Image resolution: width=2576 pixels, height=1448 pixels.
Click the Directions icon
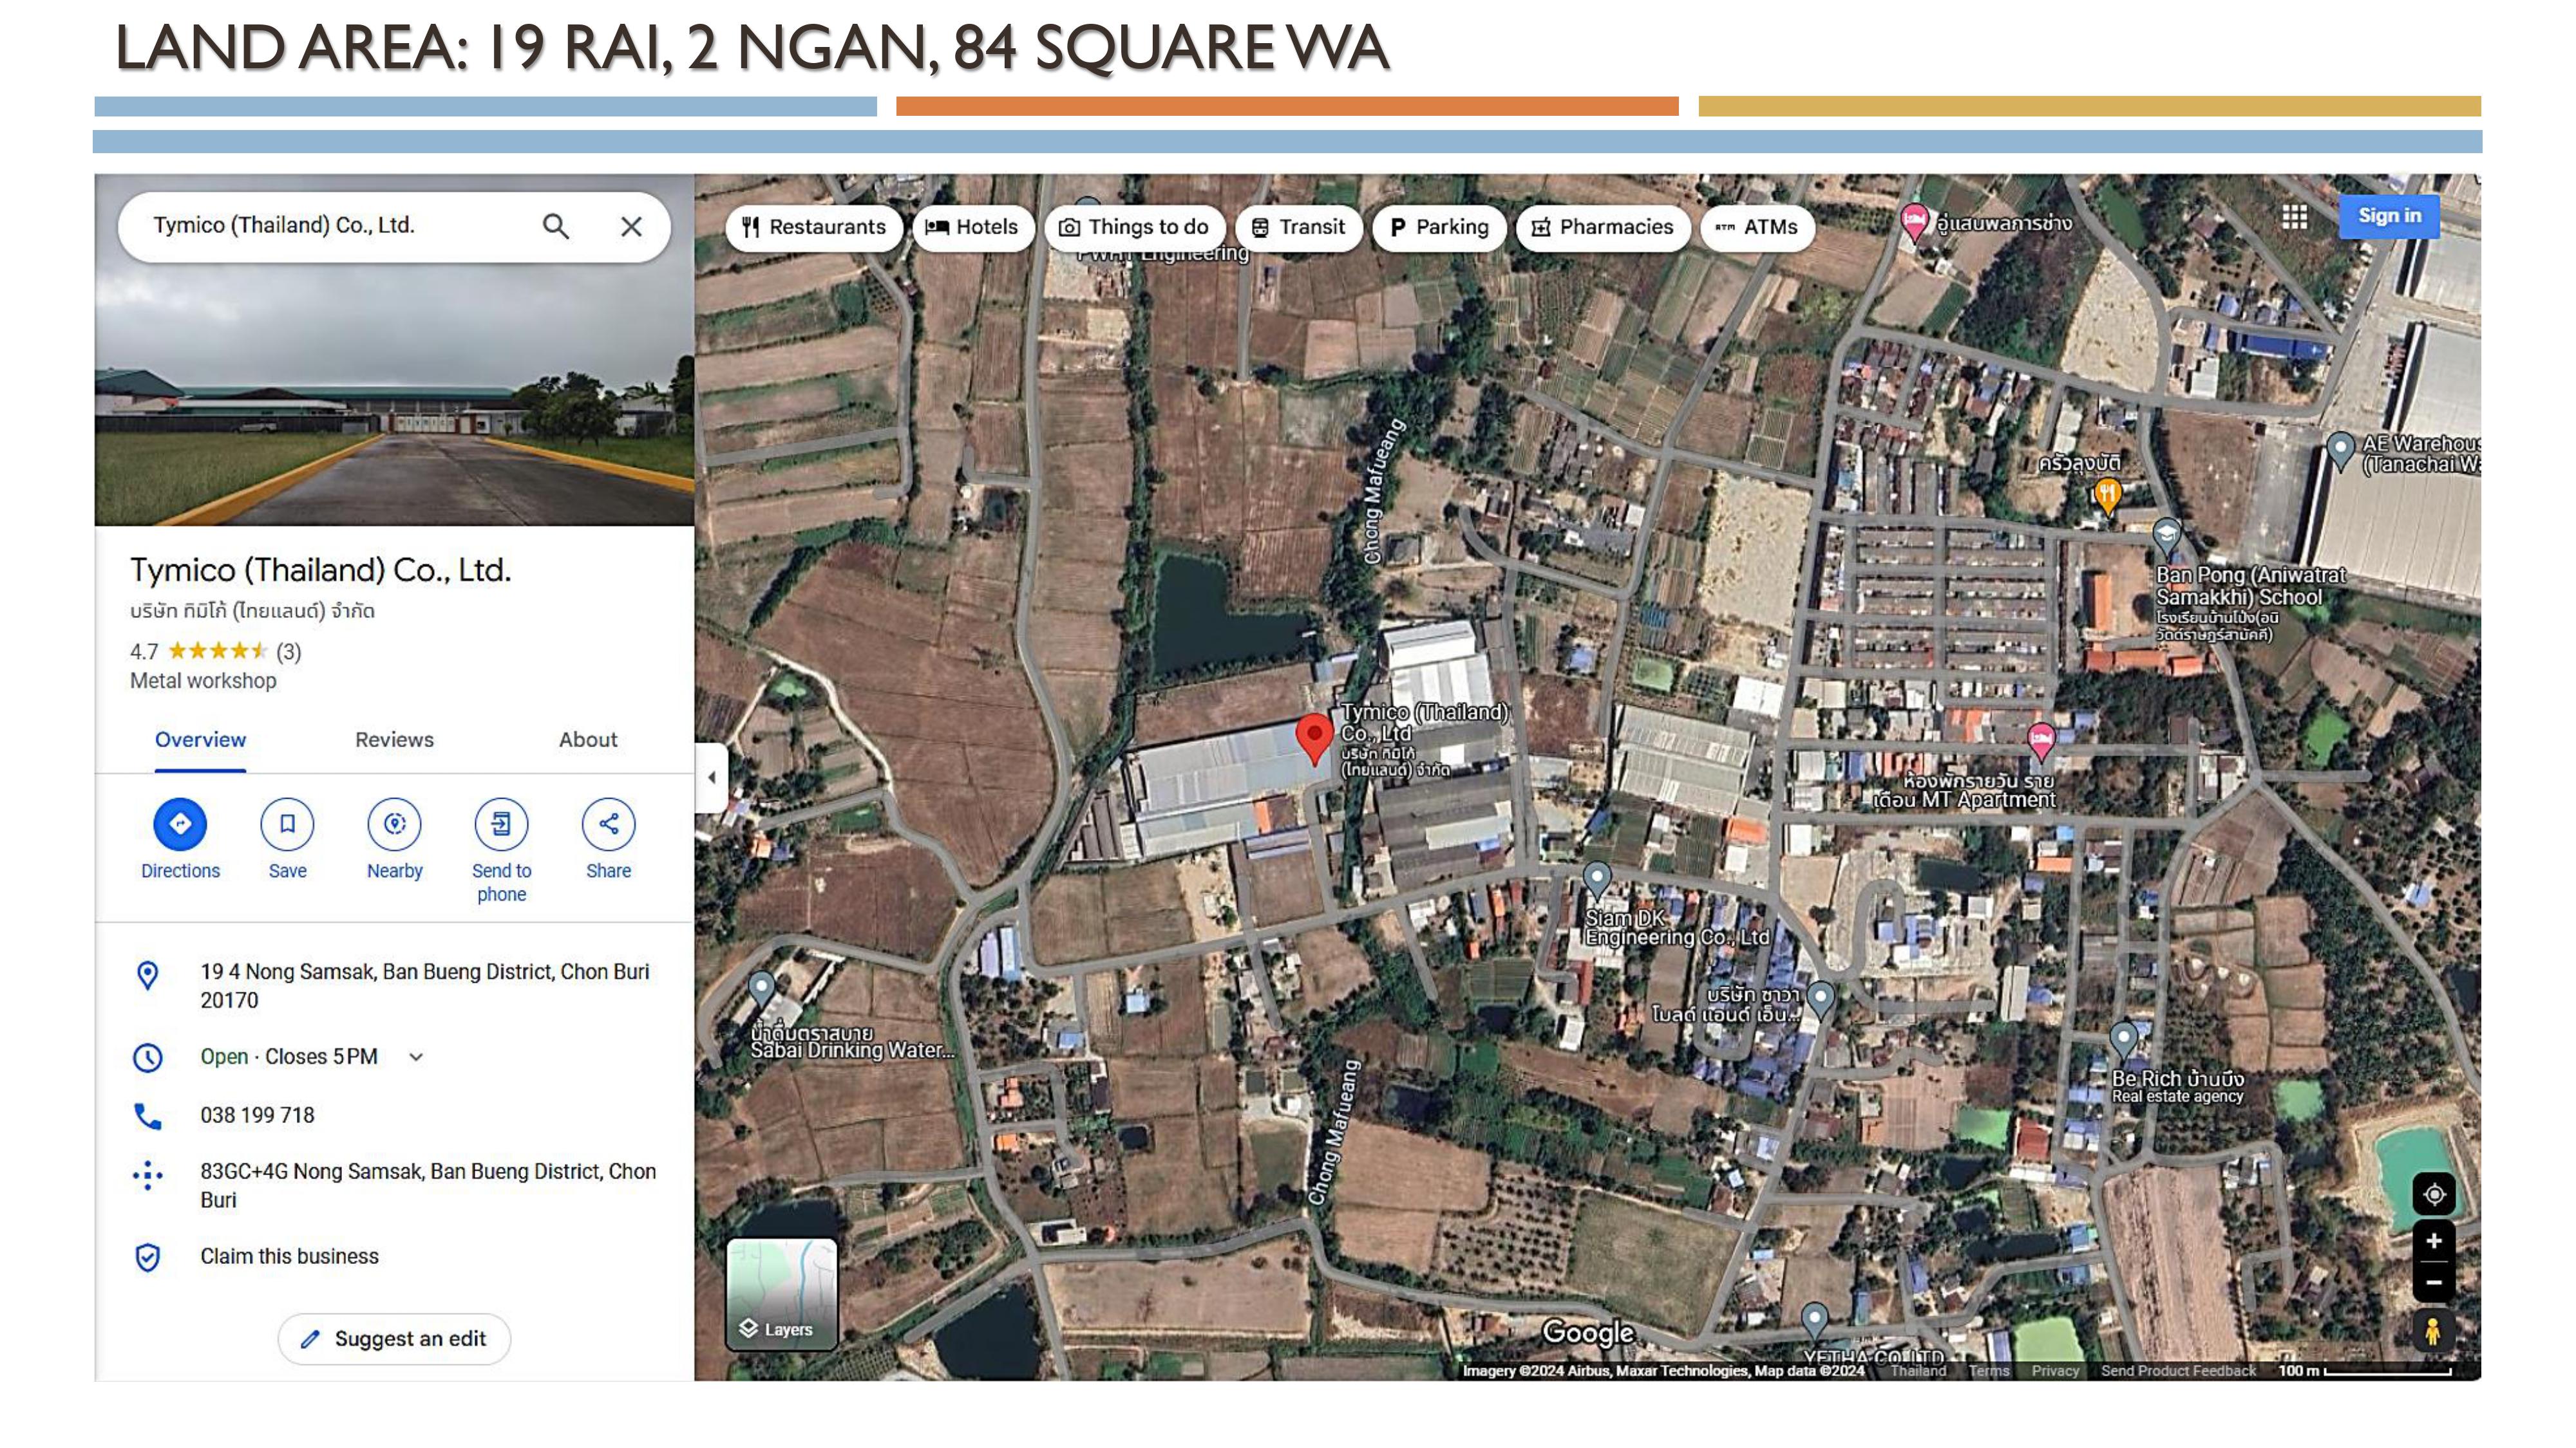tap(180, 824)
